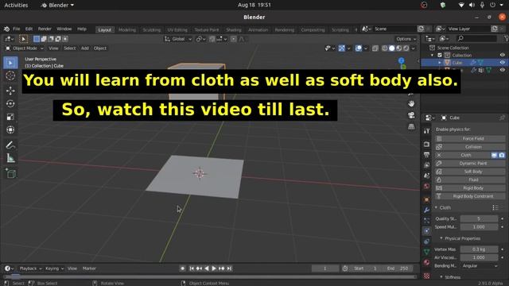
Task: Select the Cursor tool
Action: (10, 75)
